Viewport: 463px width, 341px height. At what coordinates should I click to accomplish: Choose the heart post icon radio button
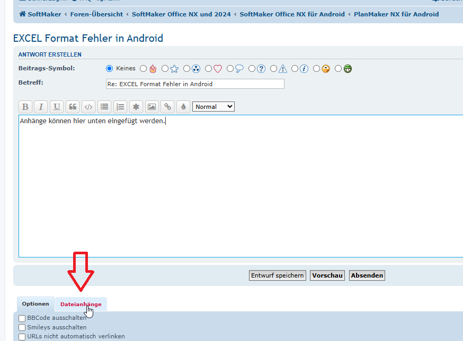tap(209, 69)
